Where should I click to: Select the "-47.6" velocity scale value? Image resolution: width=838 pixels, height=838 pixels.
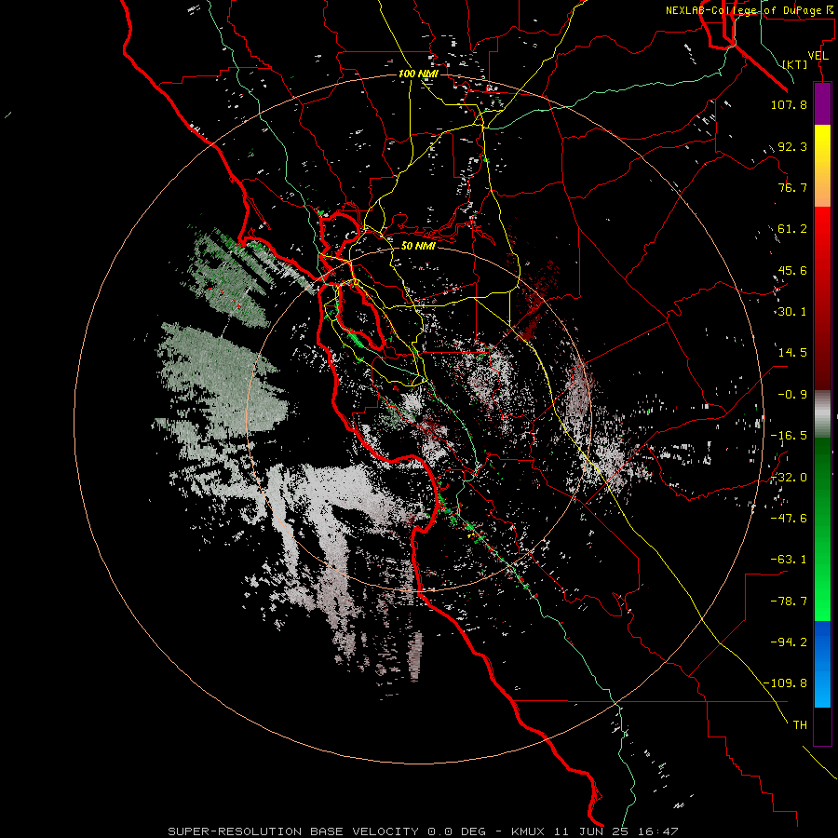coord(789,519)
